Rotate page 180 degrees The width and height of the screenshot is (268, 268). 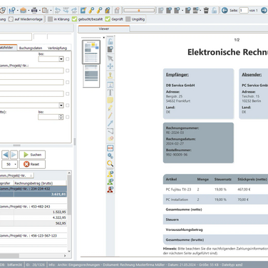coord(66,10)
